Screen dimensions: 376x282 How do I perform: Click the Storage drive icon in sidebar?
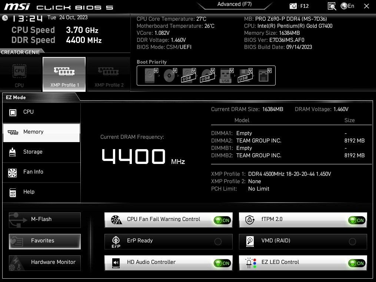pyautogui.click(x=13, y=152)
